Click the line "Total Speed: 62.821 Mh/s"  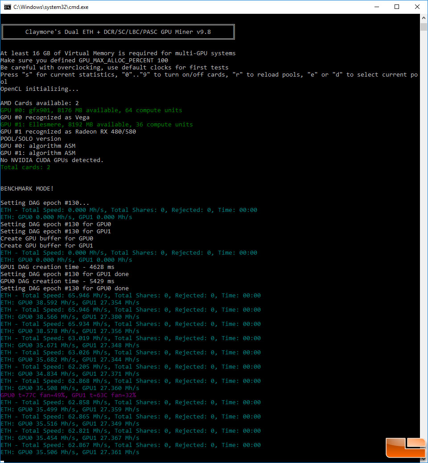tap(131, 431)
